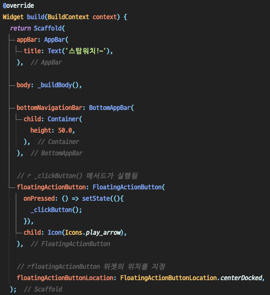Click the '// AppBar' closing comment
270x295 pixels.
pos(46,63)
